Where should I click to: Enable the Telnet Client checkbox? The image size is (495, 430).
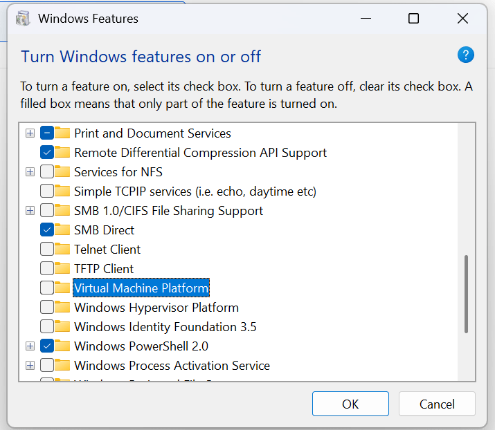pos(47,250)
